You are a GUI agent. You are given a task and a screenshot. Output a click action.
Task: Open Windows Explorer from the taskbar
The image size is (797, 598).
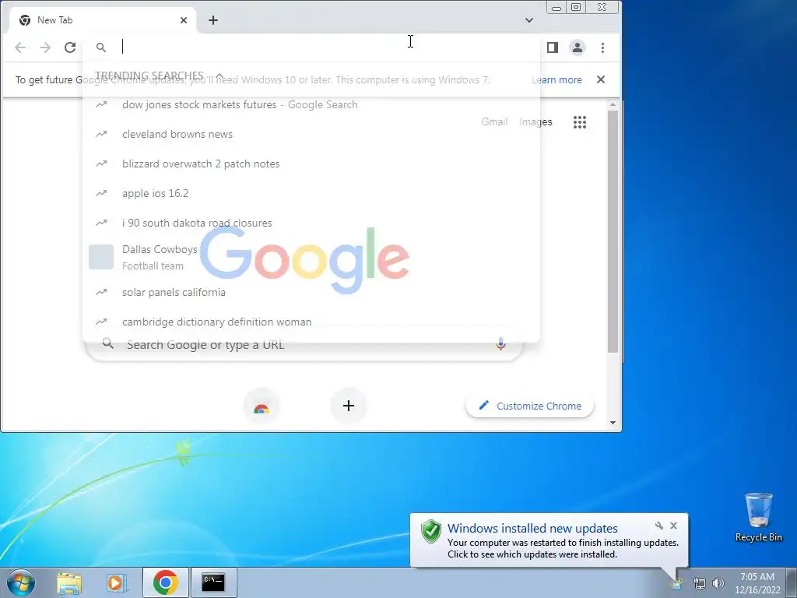(x=69, y=582)
